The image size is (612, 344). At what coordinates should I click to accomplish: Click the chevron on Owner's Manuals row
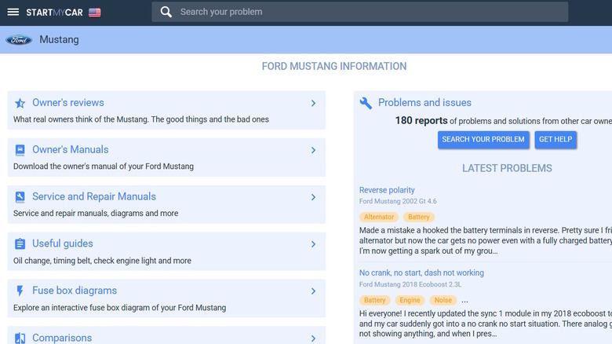coord(313,150)
